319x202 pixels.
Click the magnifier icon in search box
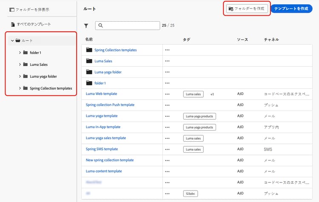click(x=100, y=25)
